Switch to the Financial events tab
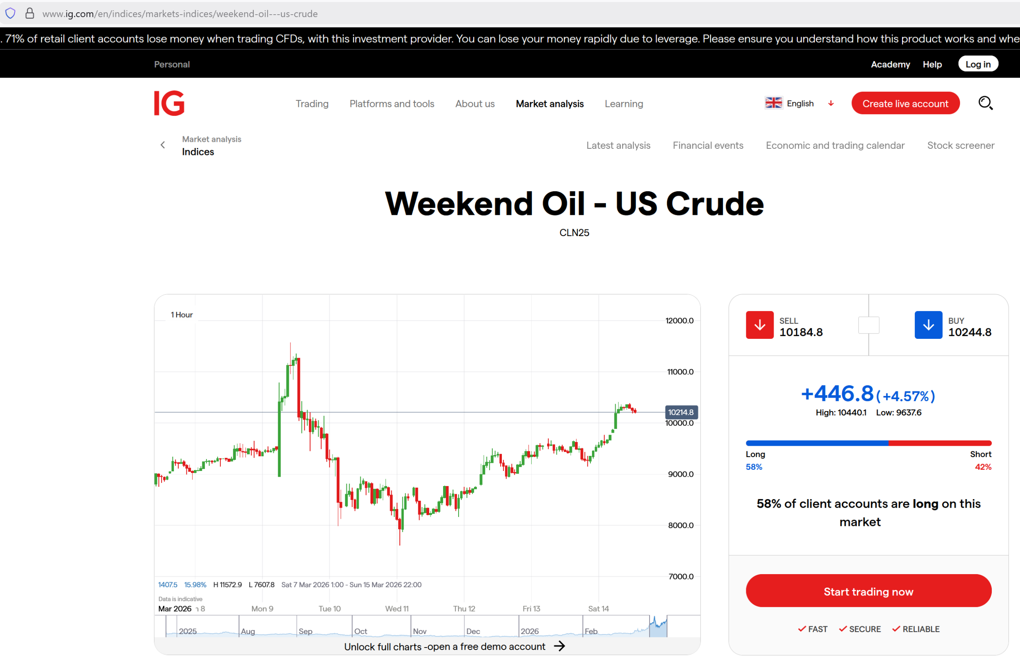 coord(707,146)
